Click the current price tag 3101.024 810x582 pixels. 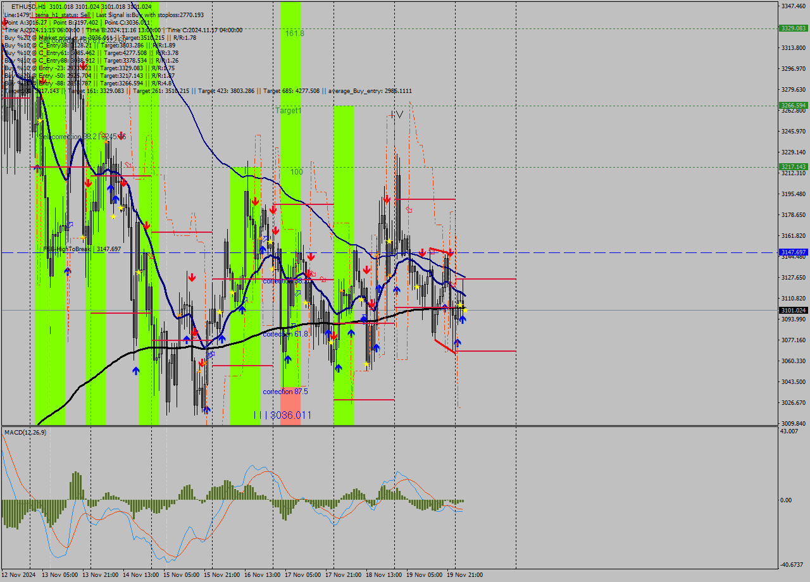pyautogui.click(x=793, y=310)
